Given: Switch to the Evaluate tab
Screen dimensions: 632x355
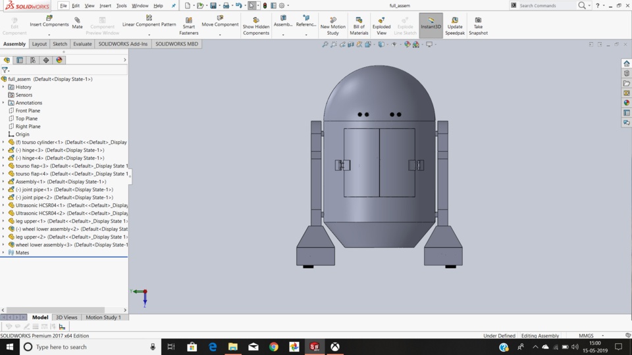Looking at the screenshot, I should 82,44.
